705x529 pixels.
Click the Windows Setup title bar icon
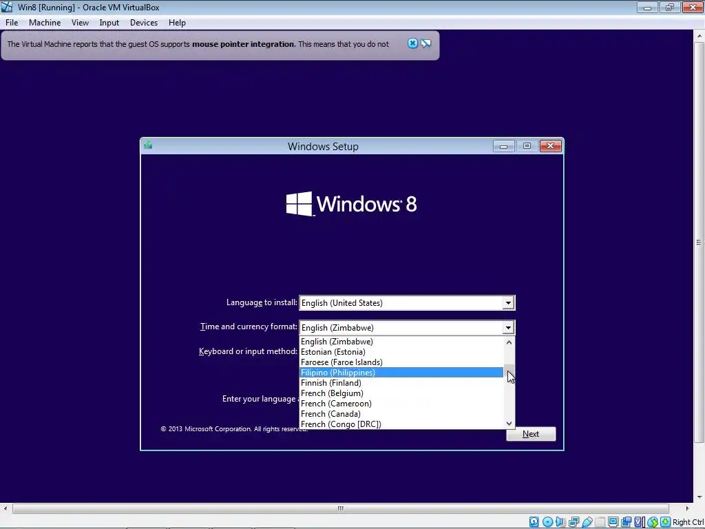coord(148,145)
